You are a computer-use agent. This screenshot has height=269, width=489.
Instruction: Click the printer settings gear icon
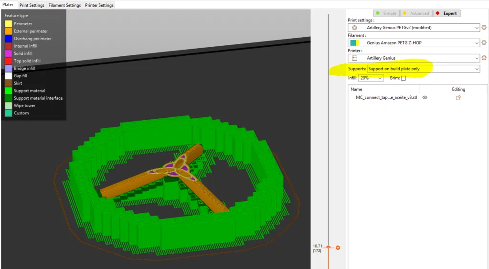(484, 58)
